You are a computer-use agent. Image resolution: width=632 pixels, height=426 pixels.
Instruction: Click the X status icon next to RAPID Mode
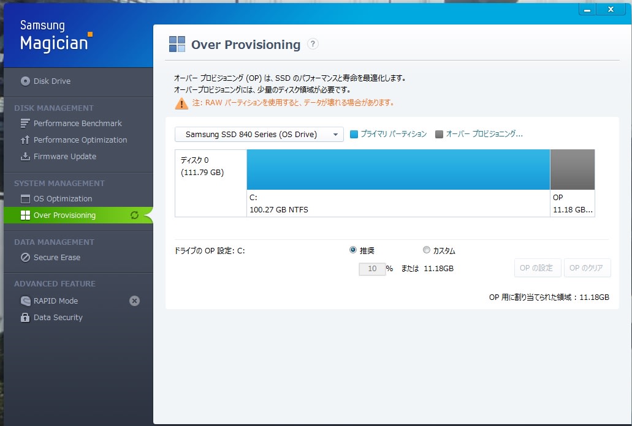(135, 301)
